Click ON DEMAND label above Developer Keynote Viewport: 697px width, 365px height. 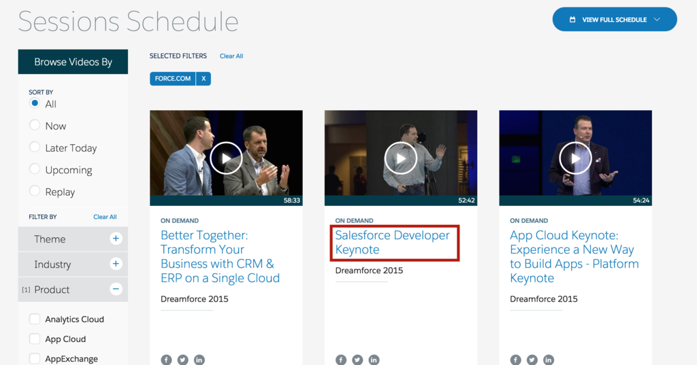pyautogui.click(x=354, y=221)
